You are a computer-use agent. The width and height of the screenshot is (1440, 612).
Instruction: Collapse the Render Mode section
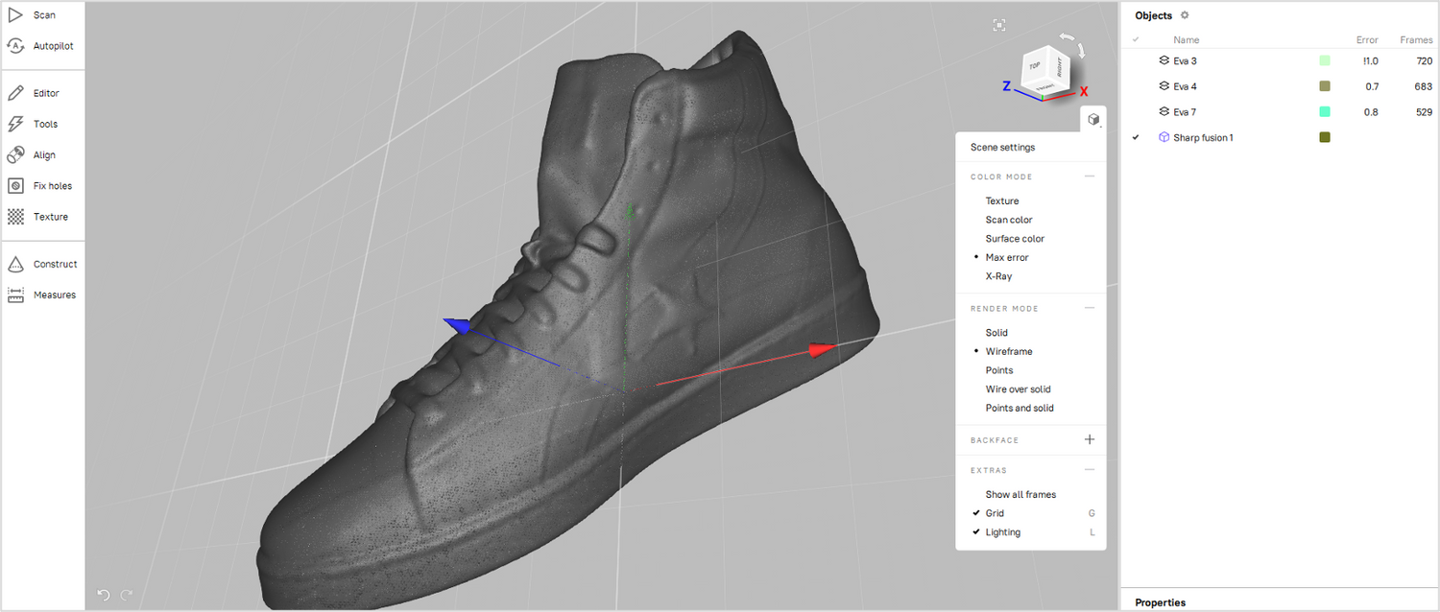click(1090, 308)
